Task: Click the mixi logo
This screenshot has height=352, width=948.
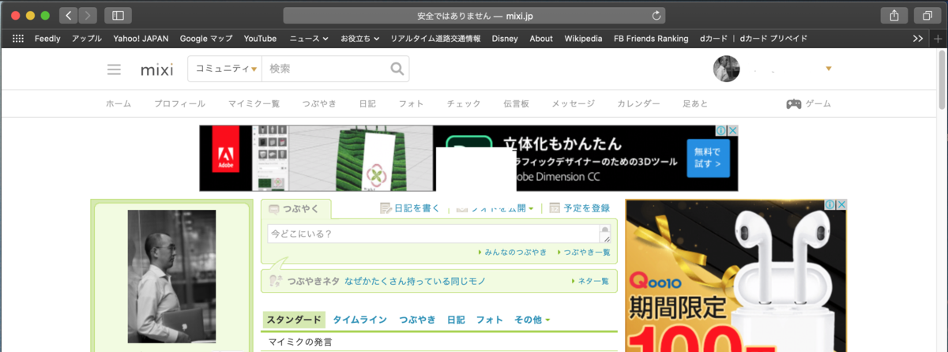Action: 156,69
